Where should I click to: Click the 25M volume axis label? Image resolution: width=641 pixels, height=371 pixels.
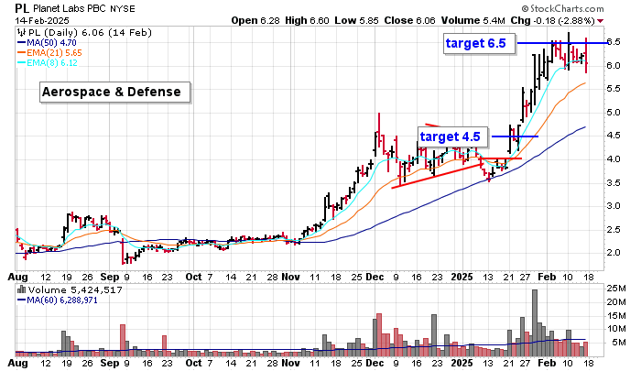616,289
